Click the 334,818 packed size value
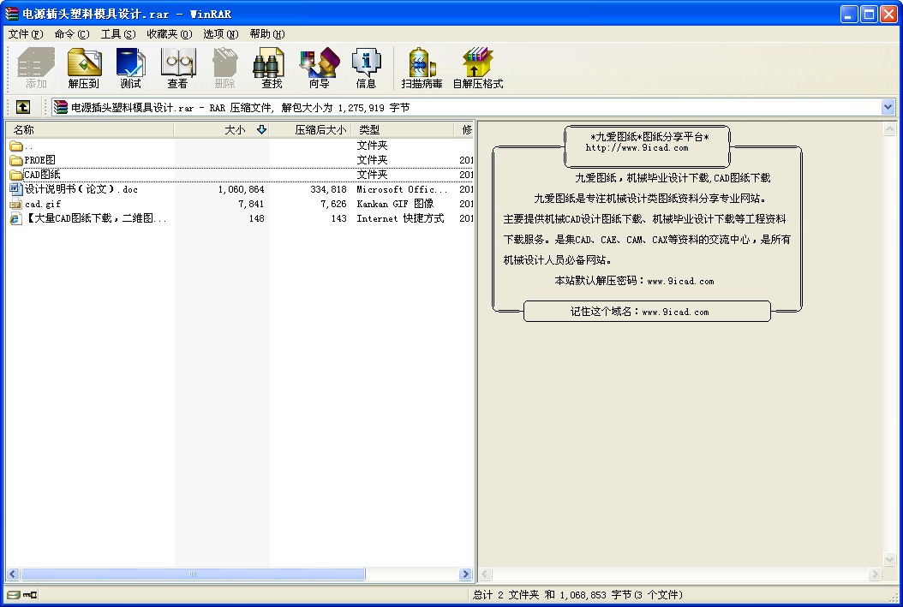The width and height of the screenshot is (903, 607). click(328, 189)
